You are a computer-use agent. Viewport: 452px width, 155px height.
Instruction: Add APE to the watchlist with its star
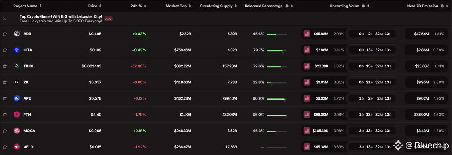(5, 98)
